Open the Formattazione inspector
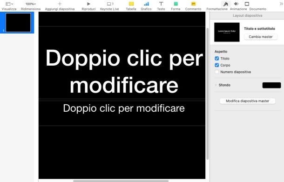This screenshot has height=182, width=284. click(225, 4)
